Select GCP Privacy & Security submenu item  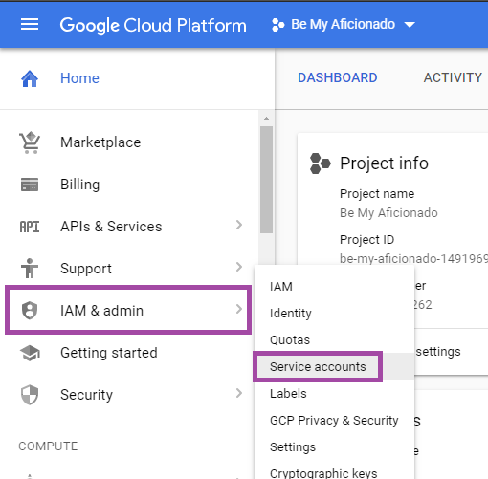334,421
